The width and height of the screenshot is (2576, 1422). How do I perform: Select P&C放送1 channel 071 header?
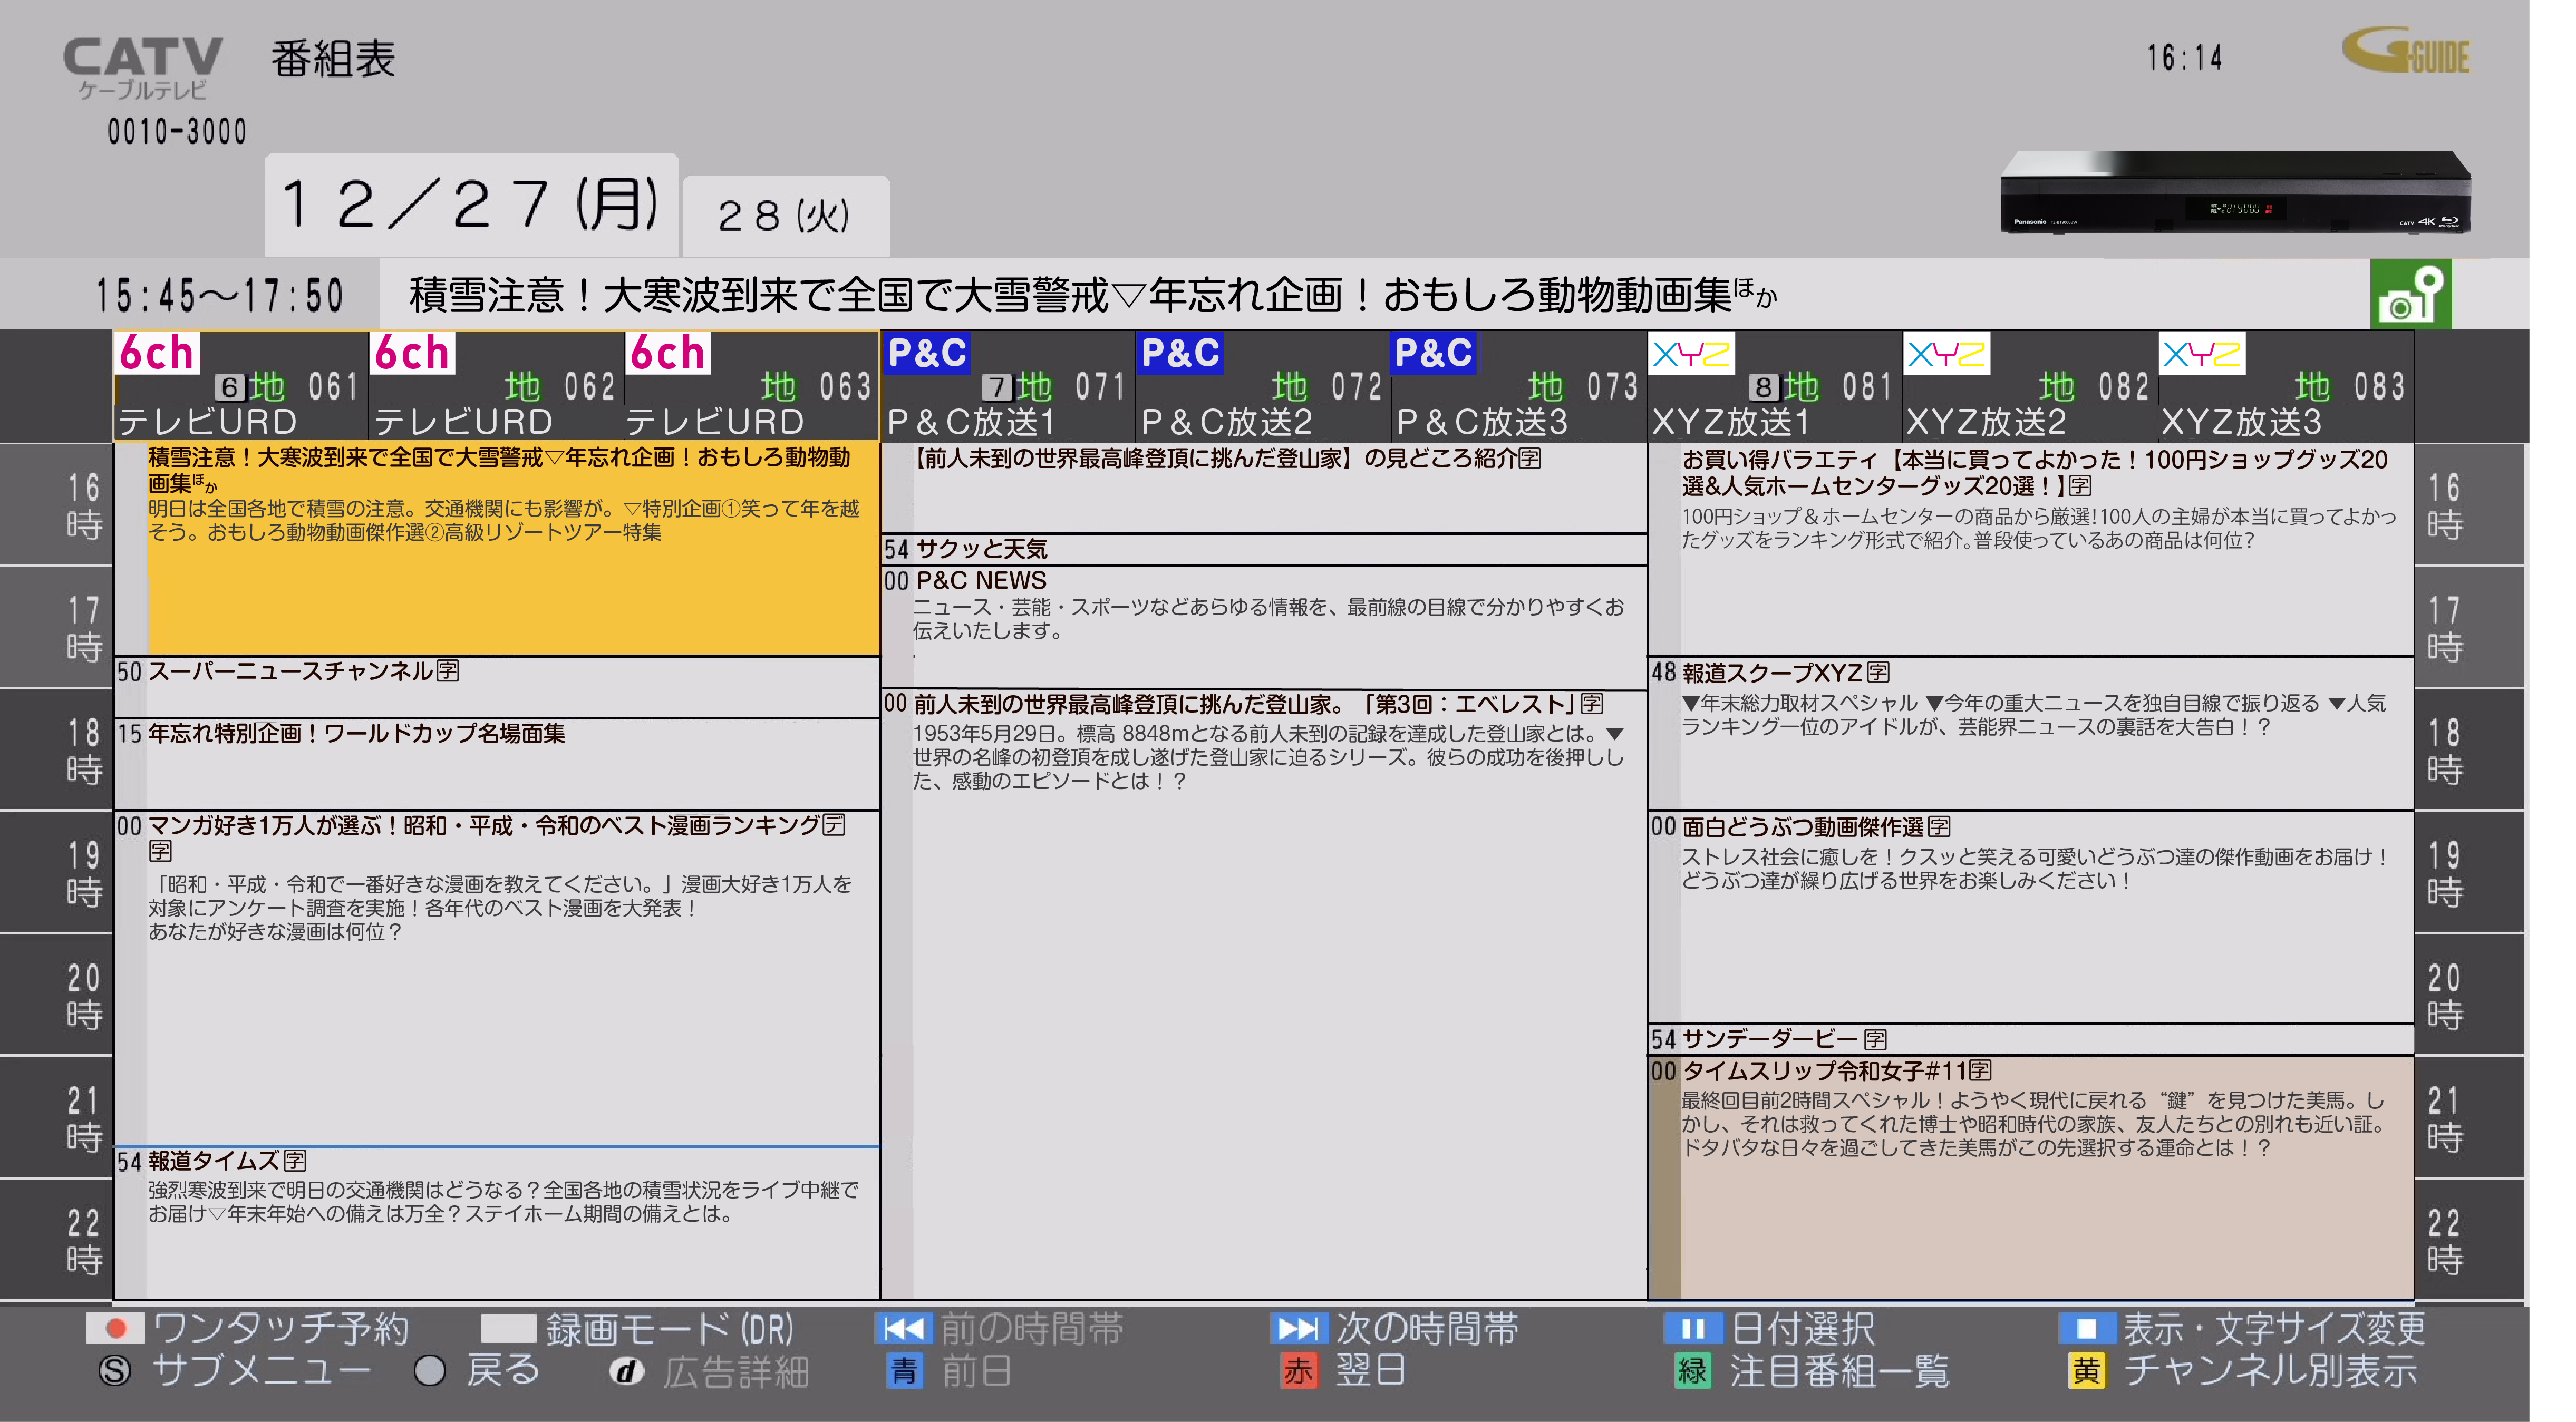coord(1007,388)
